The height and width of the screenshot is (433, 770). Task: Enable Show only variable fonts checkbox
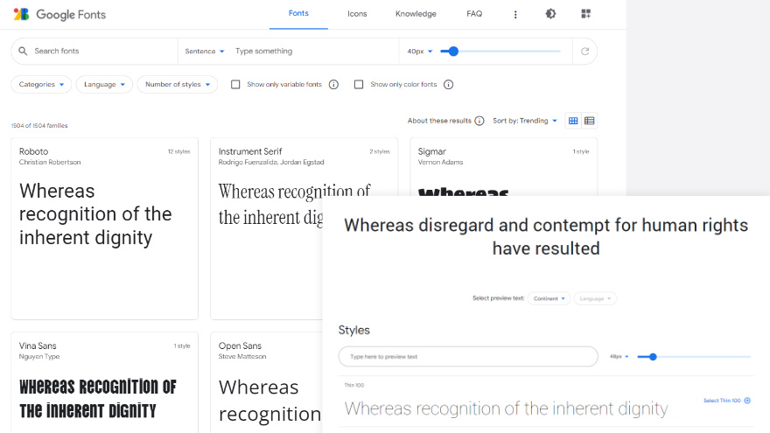click(235, 85)
